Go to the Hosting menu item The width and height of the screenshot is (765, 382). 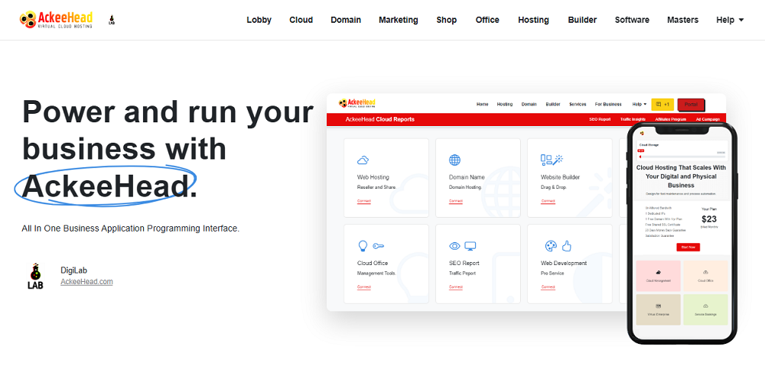(533, 20)
